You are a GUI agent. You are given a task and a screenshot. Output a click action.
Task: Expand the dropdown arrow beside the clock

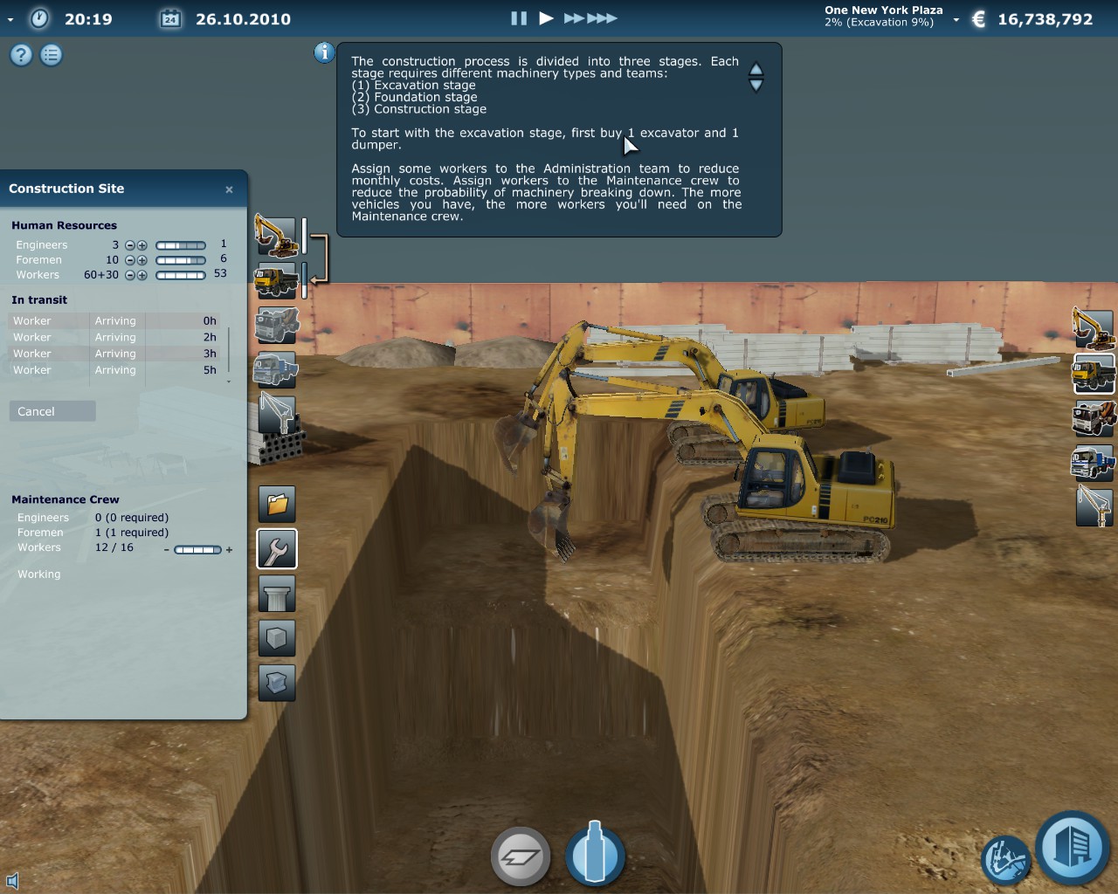pos(10,19)
